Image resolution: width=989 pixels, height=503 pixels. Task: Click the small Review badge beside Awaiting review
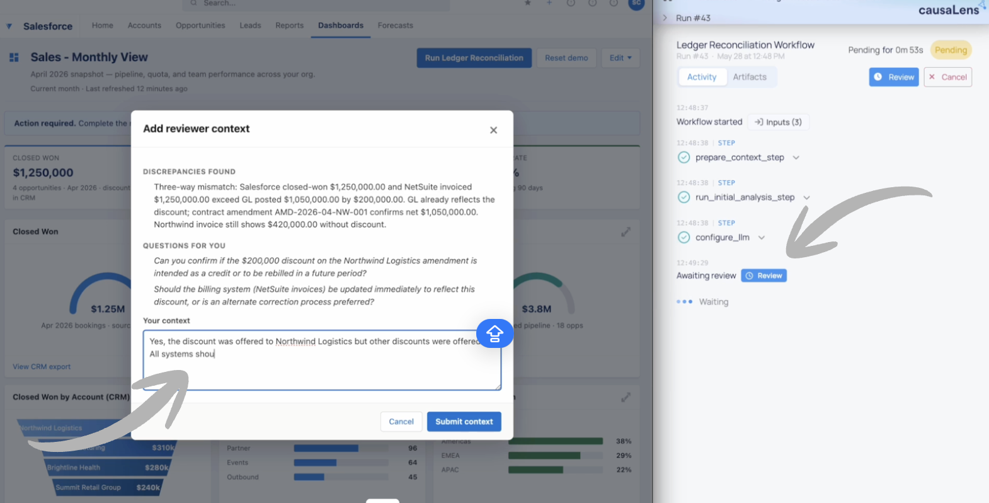763,275
